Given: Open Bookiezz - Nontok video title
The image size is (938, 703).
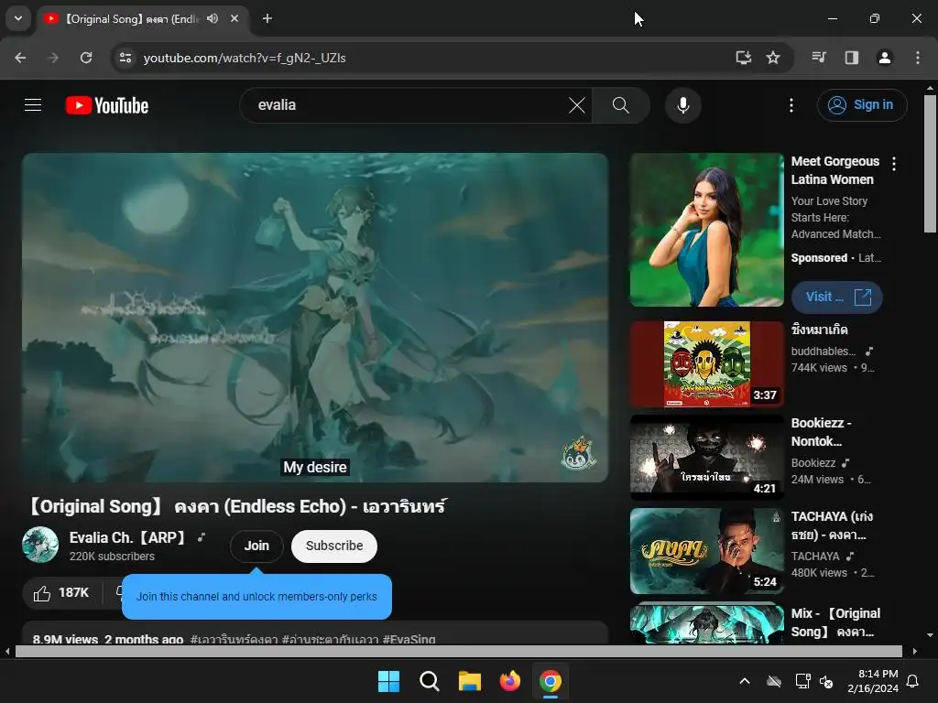Looking at the screenshot, I should pos(821,432).
